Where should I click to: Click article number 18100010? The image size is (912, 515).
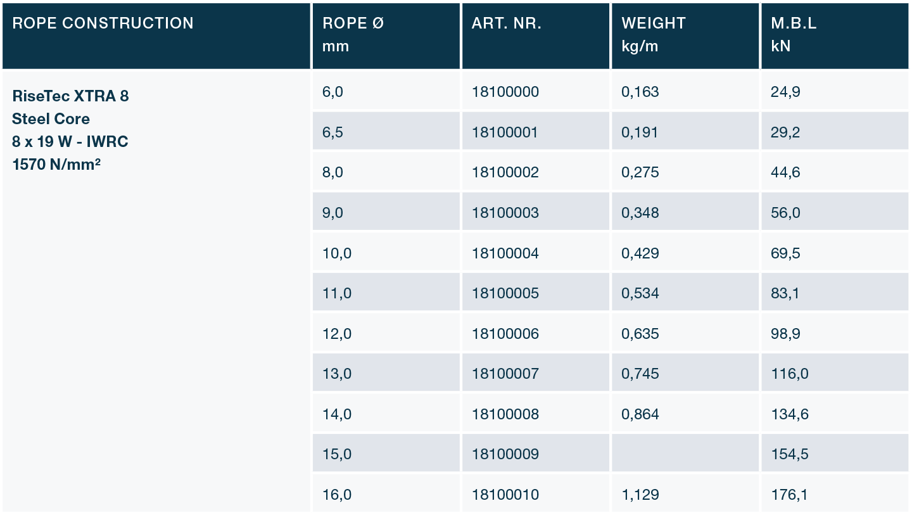[505, 495]
